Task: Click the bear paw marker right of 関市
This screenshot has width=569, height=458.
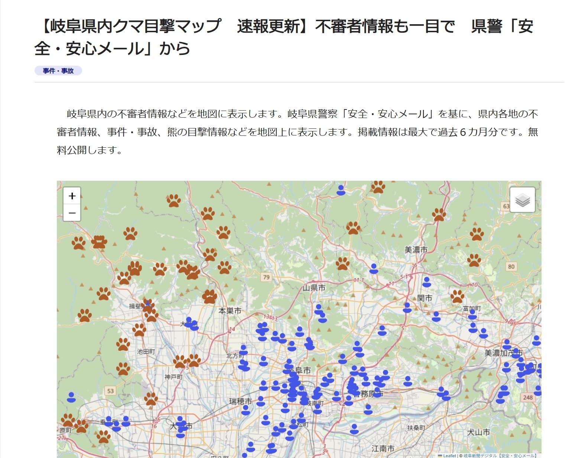Action: 457,296
